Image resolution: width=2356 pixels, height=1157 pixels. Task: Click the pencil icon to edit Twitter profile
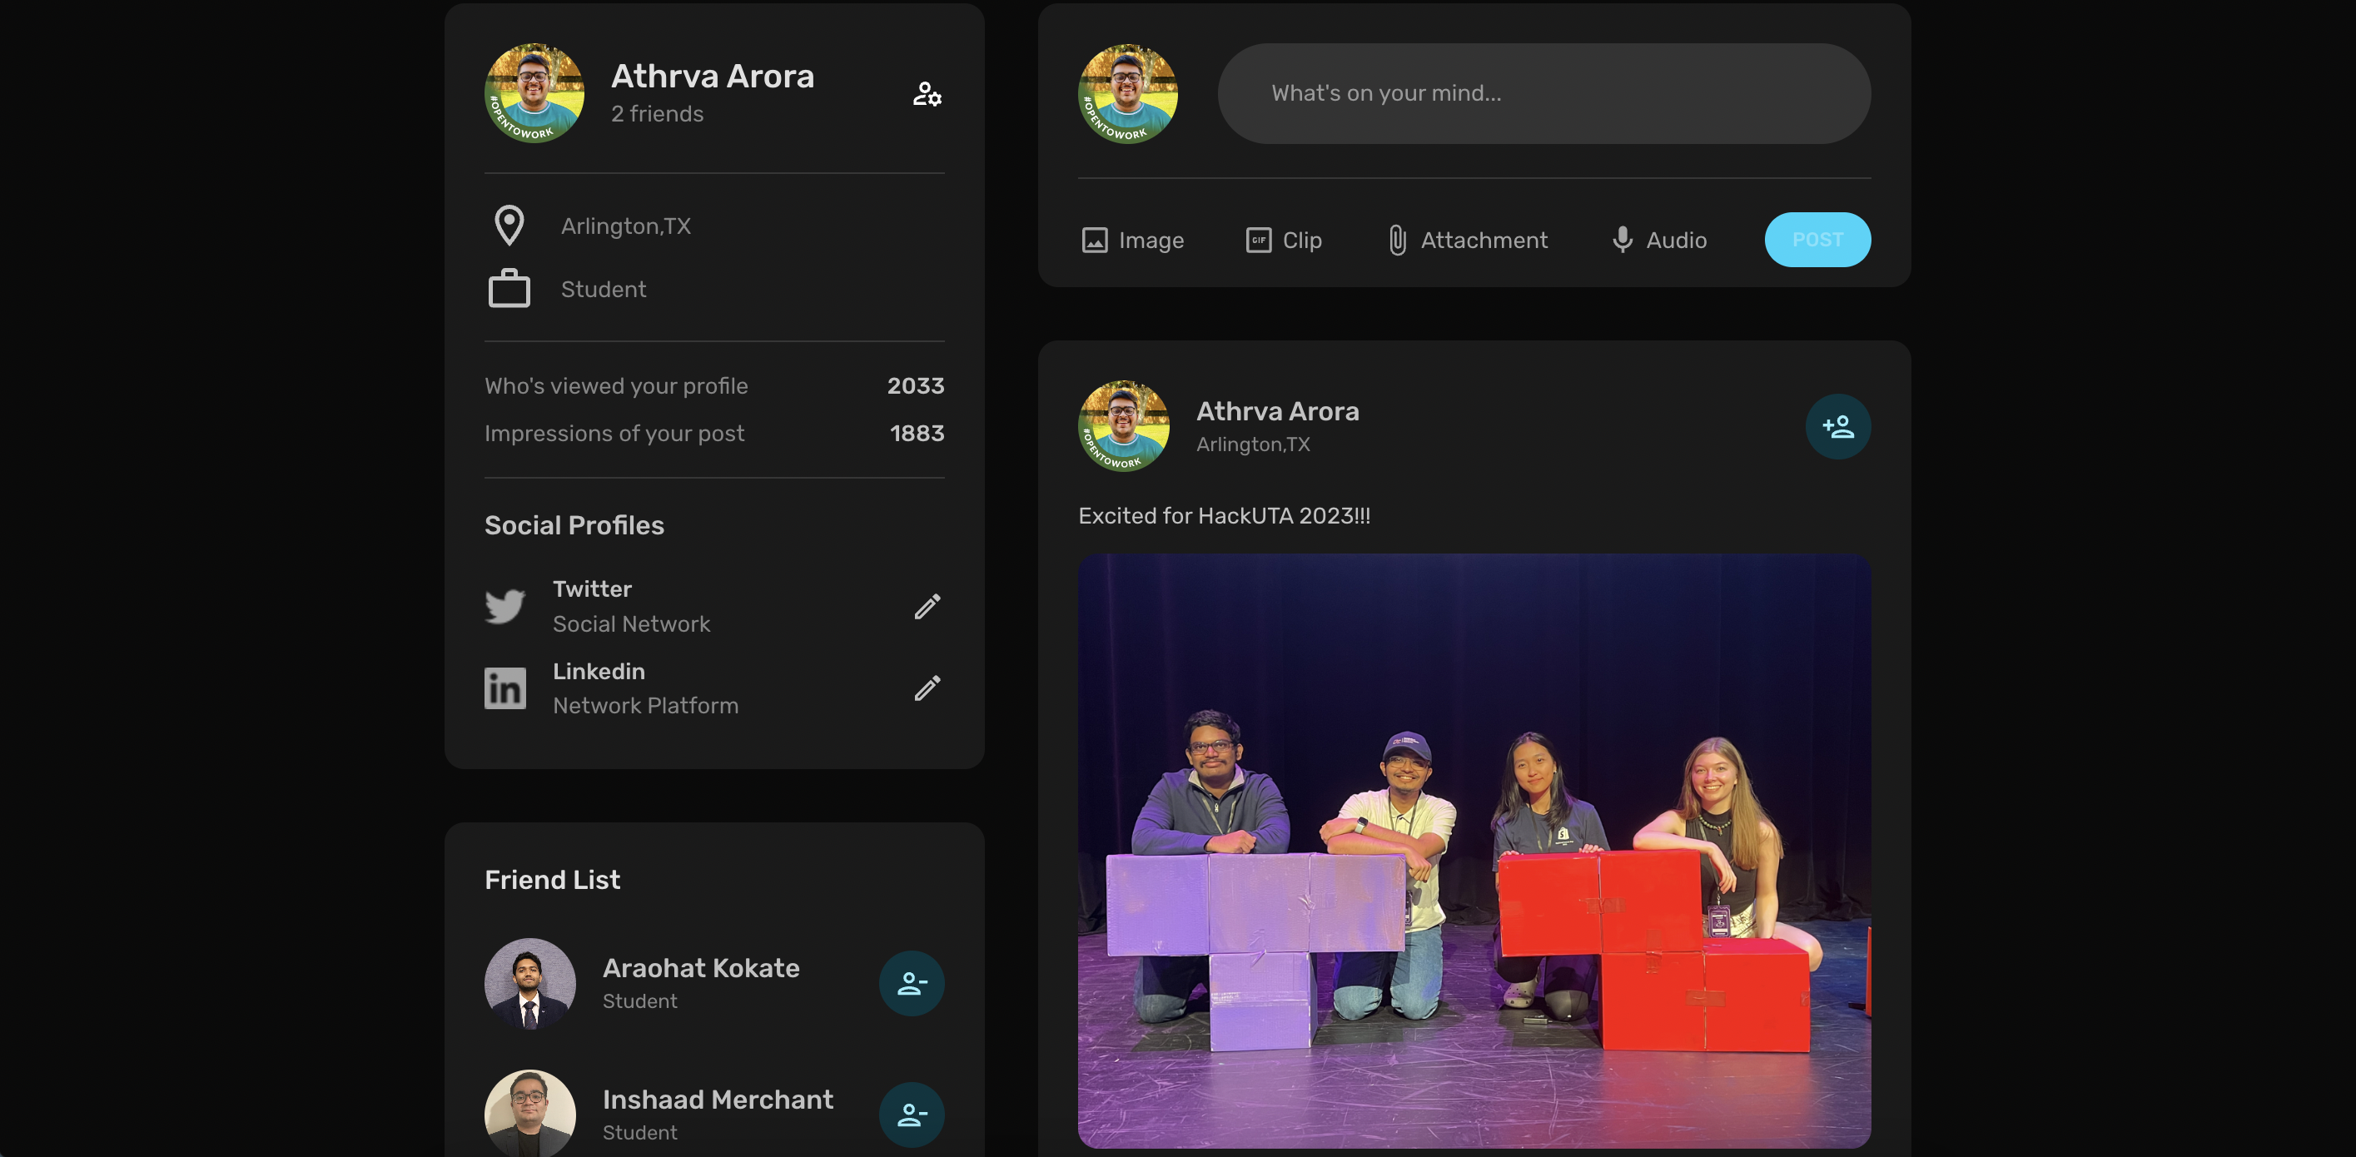[x=927, y=607]
